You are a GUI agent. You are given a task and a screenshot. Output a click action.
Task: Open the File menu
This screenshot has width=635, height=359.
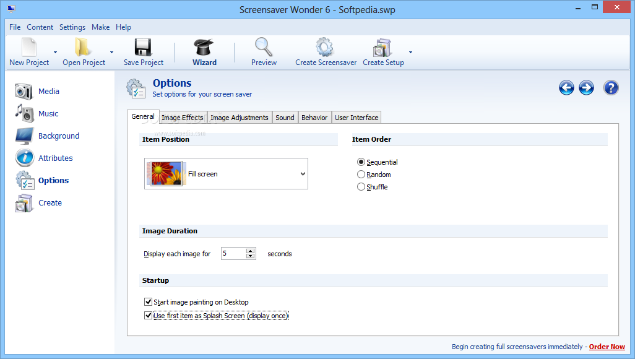pyautogui.click(x=15, y=27)
